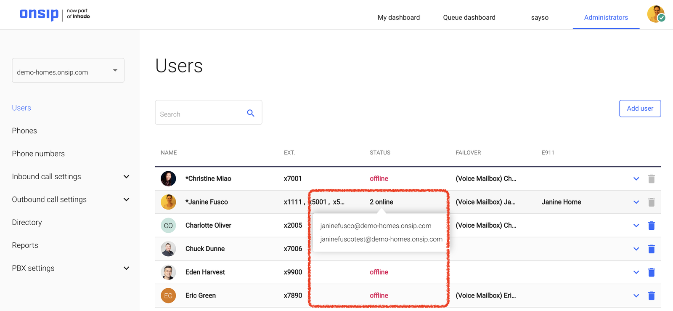
Task: Select janinefuscotest@demo-homes.onsip.com in popup
Action: (x=381, y=239)
